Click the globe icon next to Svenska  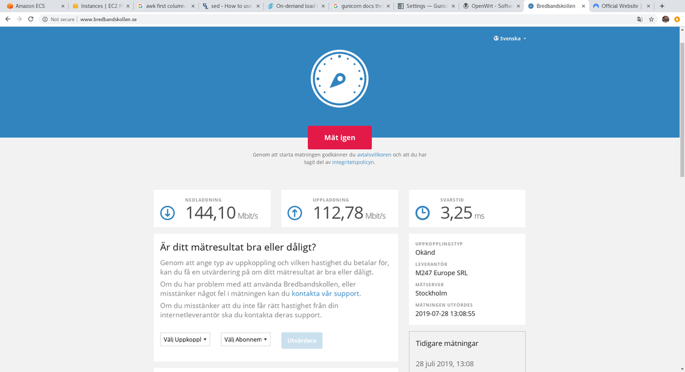click(x=496, y=38)
